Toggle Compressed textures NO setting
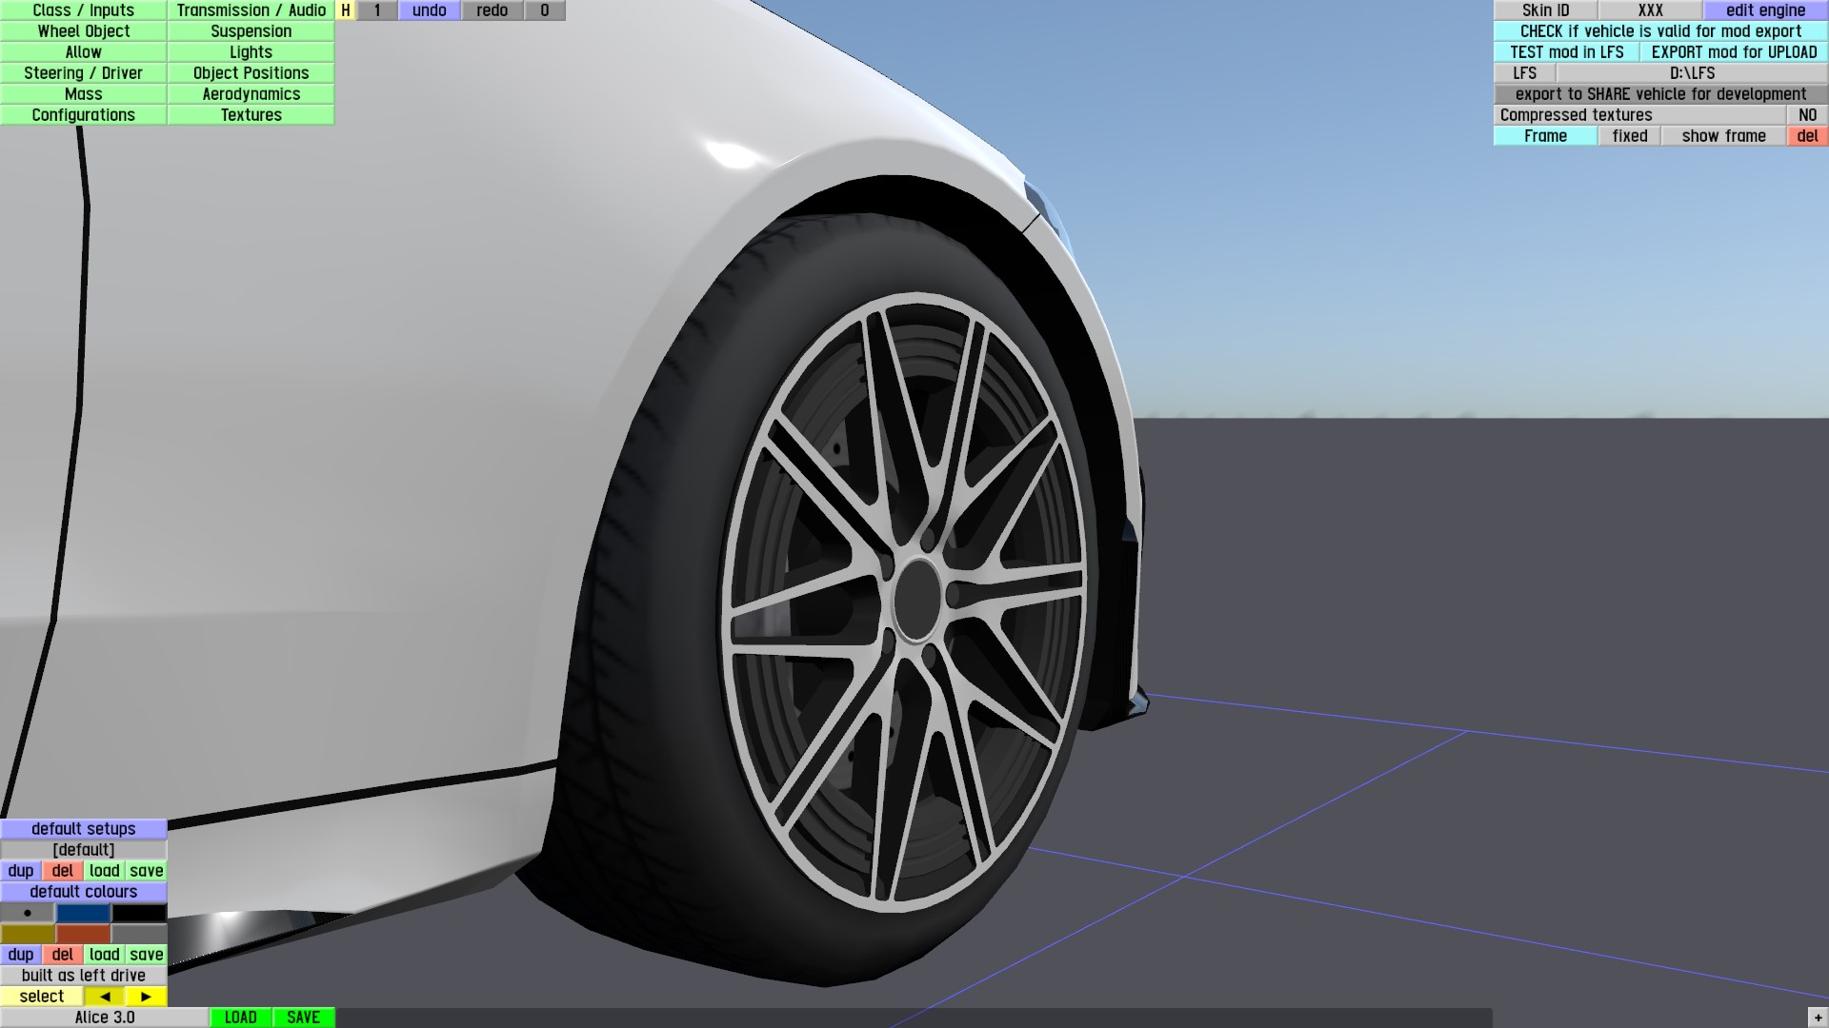Viewport: 1829px width, 1028px height. 1807,115
